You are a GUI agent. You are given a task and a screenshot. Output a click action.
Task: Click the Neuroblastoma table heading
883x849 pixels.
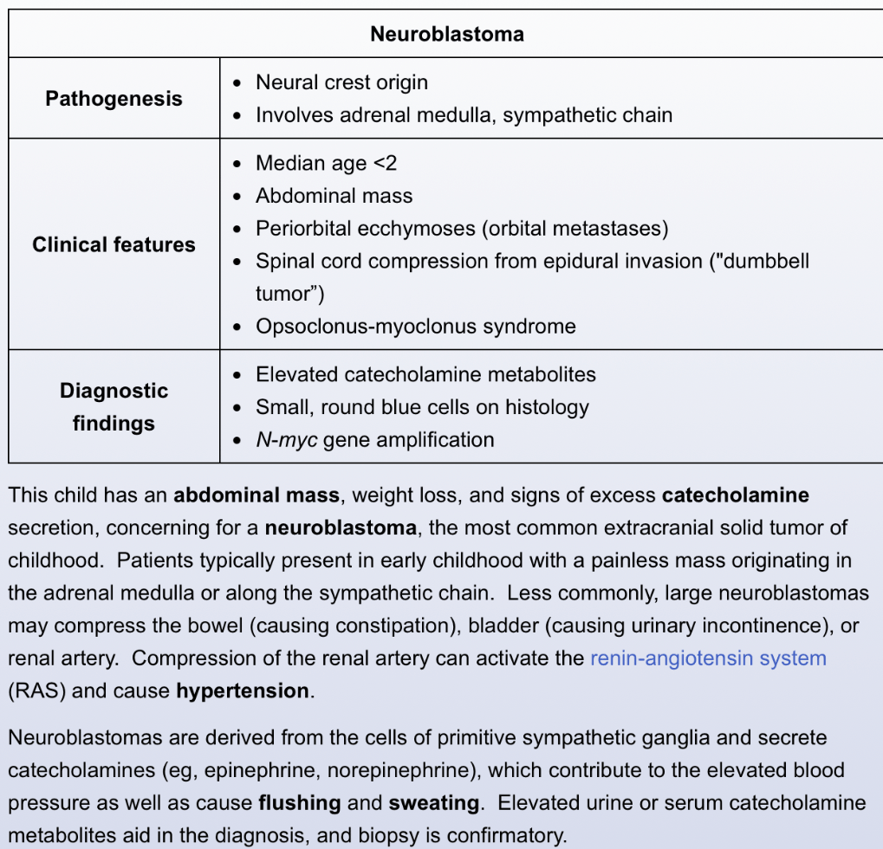pyautogui.click(x=446, y=34)
